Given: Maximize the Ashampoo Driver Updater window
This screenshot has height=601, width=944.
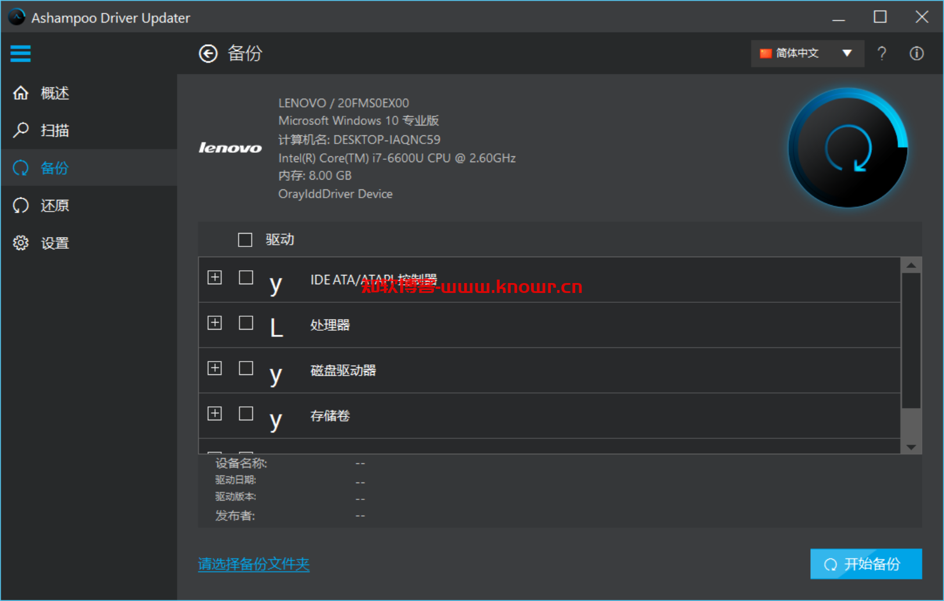Looking at the screenshot, I should (x=880, y=17).
